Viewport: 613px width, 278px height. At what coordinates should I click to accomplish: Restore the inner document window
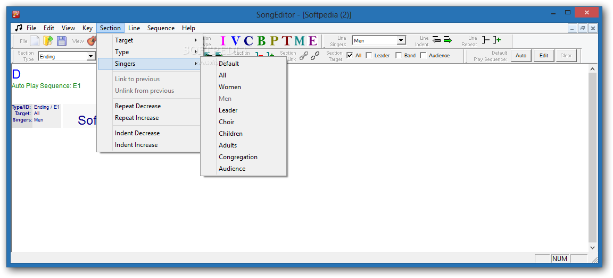(x=583, y=28)
